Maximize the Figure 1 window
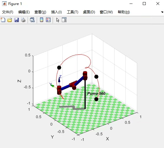Screen dimensions: 164x148 coord(144,4)
